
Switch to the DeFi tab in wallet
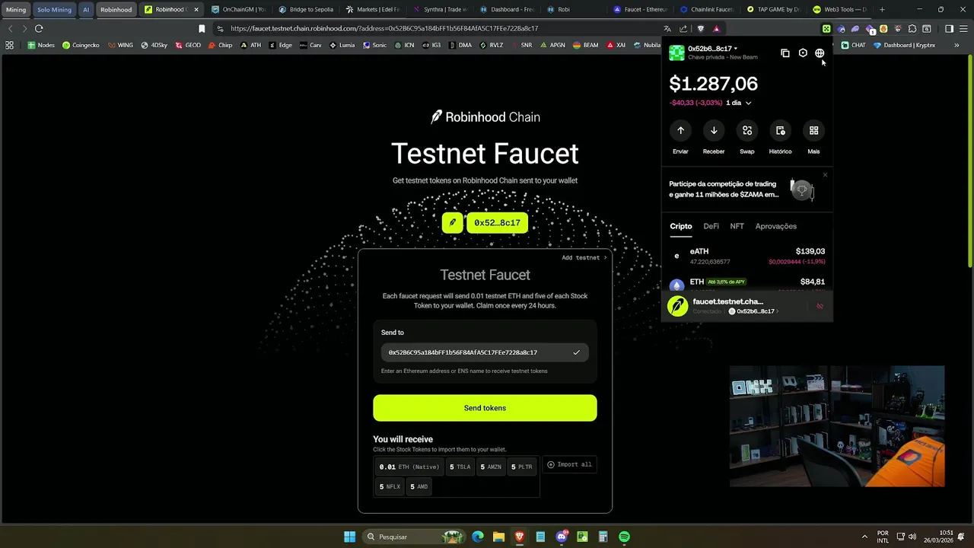tap(711, 226)
